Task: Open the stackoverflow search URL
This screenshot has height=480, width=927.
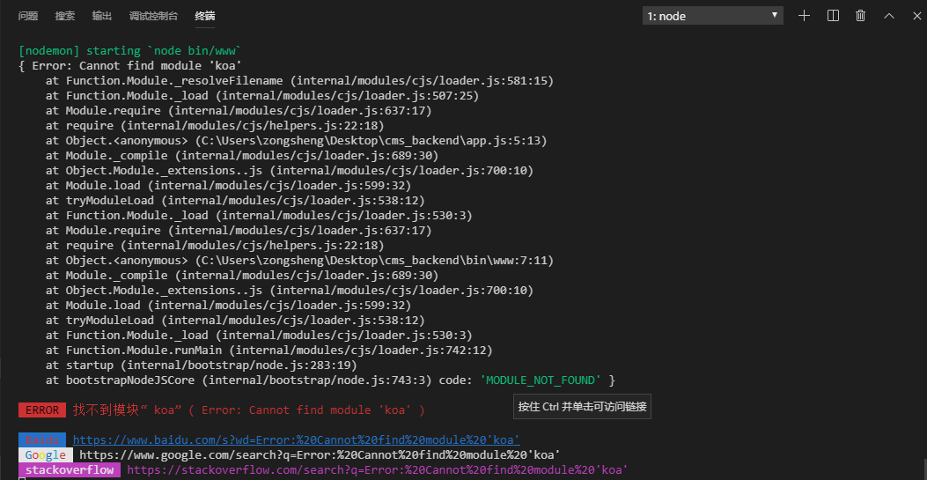Action: coord(377,470)
